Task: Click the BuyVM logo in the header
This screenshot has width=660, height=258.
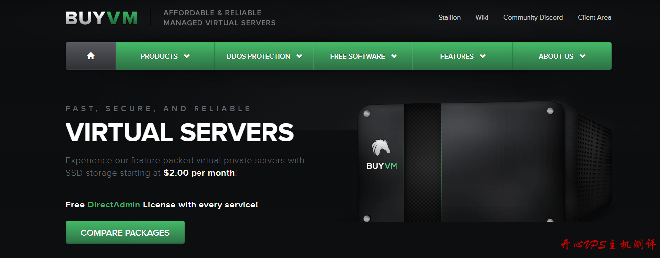Action: tap(102, 18)
